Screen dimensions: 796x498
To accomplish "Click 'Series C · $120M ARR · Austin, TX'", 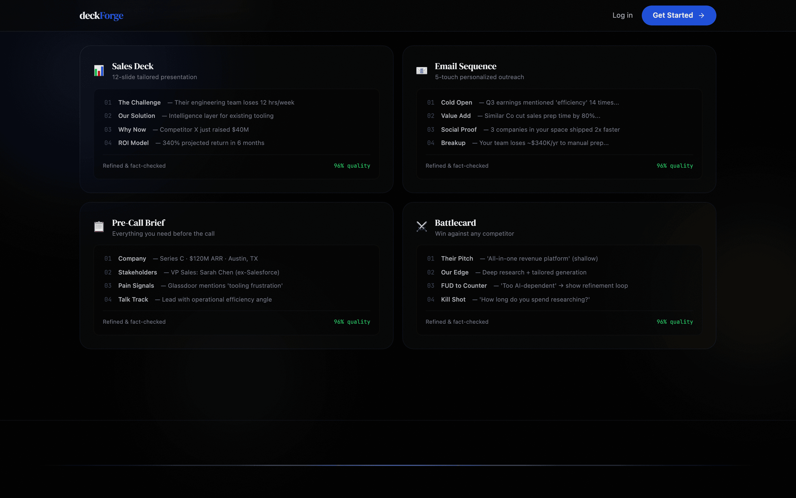I will [x=209, y=259].
